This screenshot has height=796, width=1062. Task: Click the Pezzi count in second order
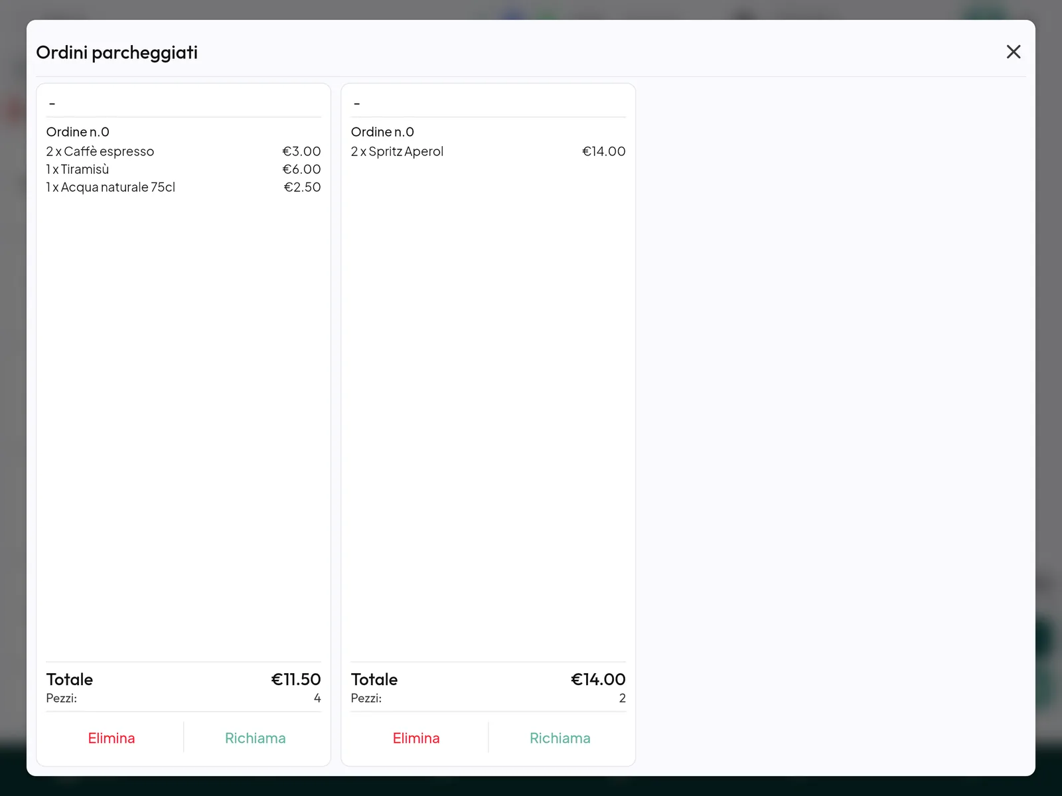(x=622, y=698)
